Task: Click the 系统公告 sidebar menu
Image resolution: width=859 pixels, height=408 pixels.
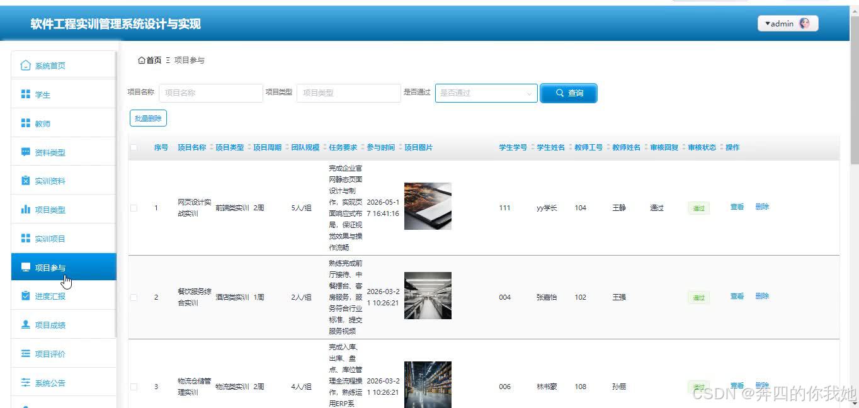Action: [x=64, y=383]
